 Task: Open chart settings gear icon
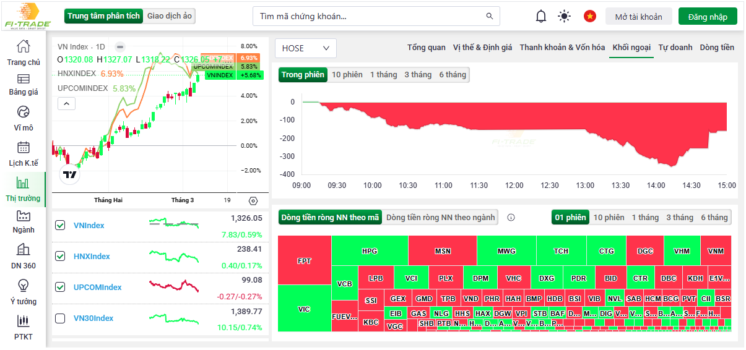(253, 200)
